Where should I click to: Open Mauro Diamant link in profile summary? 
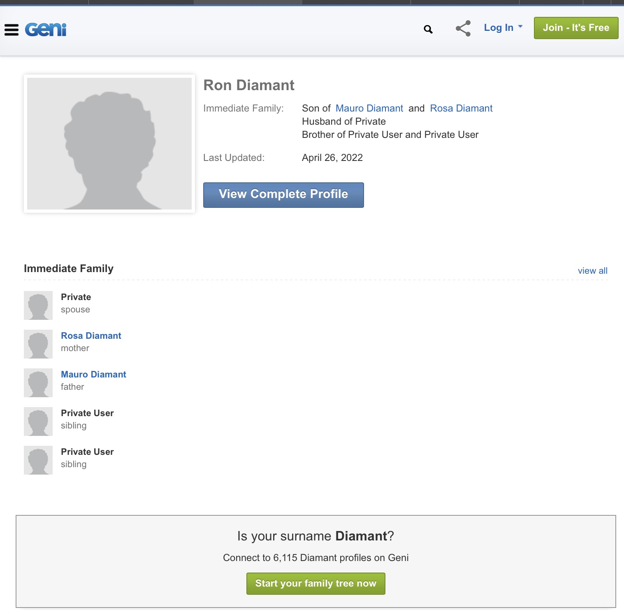(x=369, y=108)
